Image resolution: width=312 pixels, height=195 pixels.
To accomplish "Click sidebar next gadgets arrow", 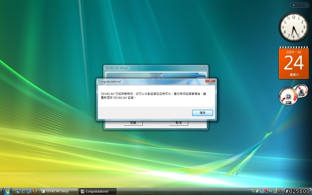I will click(x=306, y=5).
